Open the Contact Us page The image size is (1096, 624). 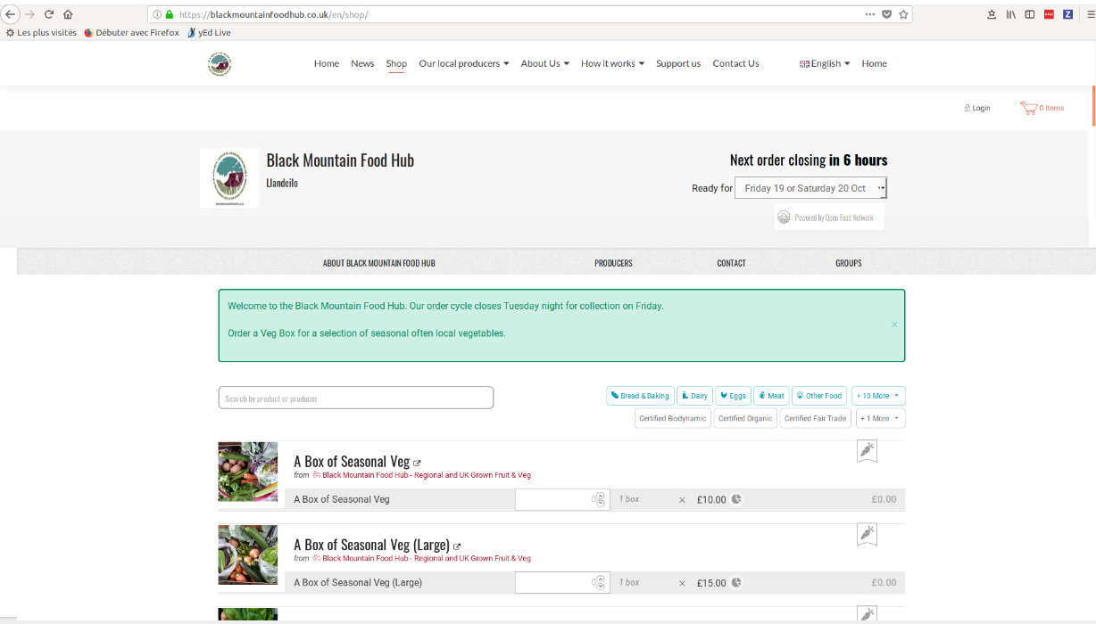tap(735, 63)
